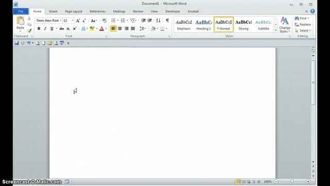This screenshot has height=186, width=330.
Task: Switch to the Page Layout tab
Action: pyautogui.click(x=73, y=11)
